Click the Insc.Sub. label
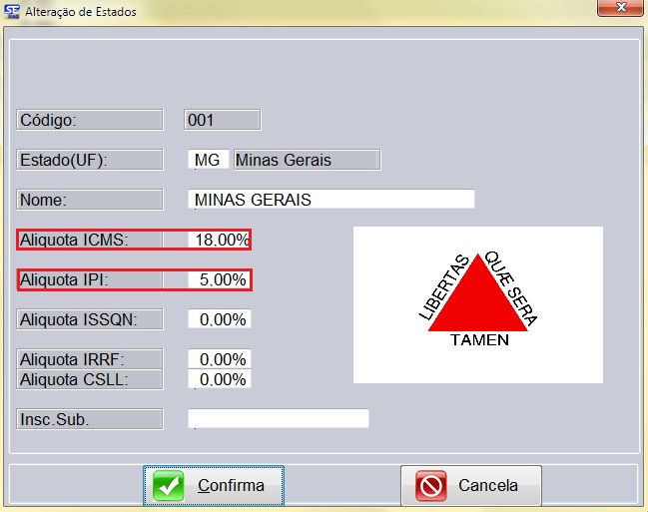This screenshot has width=648, height=512. pos(90,419)
